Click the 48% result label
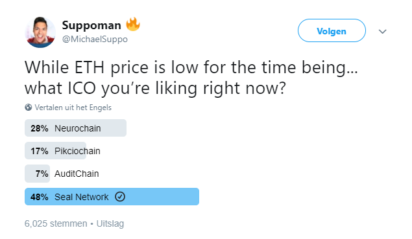 coord(40,197)
